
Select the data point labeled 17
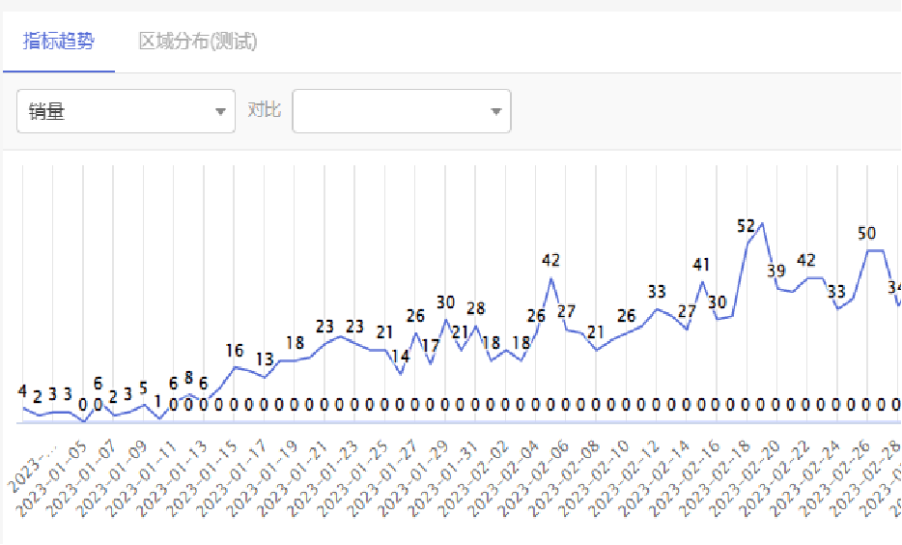click(431, 345)
